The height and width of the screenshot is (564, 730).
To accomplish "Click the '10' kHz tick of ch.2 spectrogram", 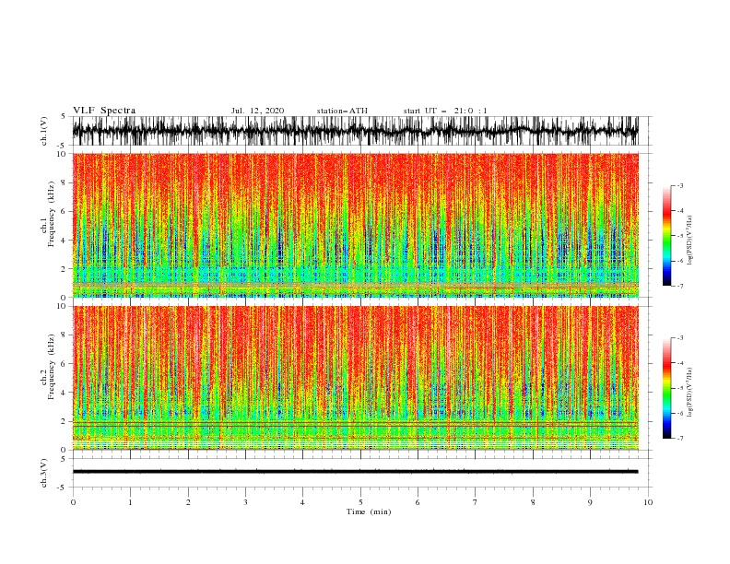I will 64,306.
